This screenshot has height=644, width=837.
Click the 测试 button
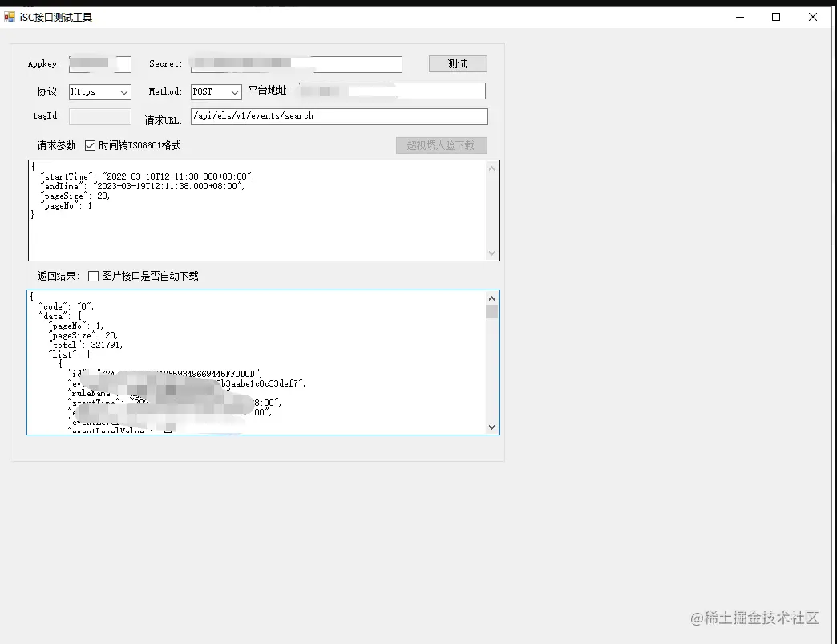tap(458, 63)
